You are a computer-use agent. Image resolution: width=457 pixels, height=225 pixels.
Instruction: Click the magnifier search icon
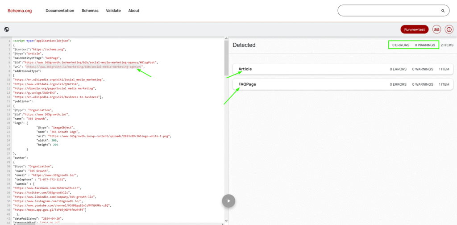click(x=443, y=11)
